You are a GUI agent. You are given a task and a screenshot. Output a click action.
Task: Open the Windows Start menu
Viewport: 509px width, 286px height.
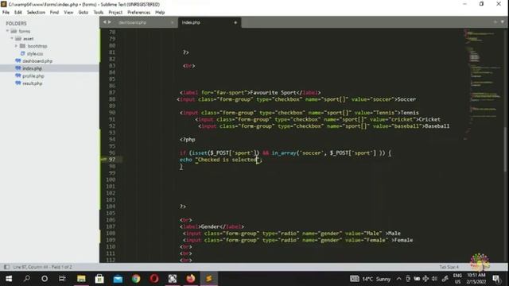(x=9, y=279)
